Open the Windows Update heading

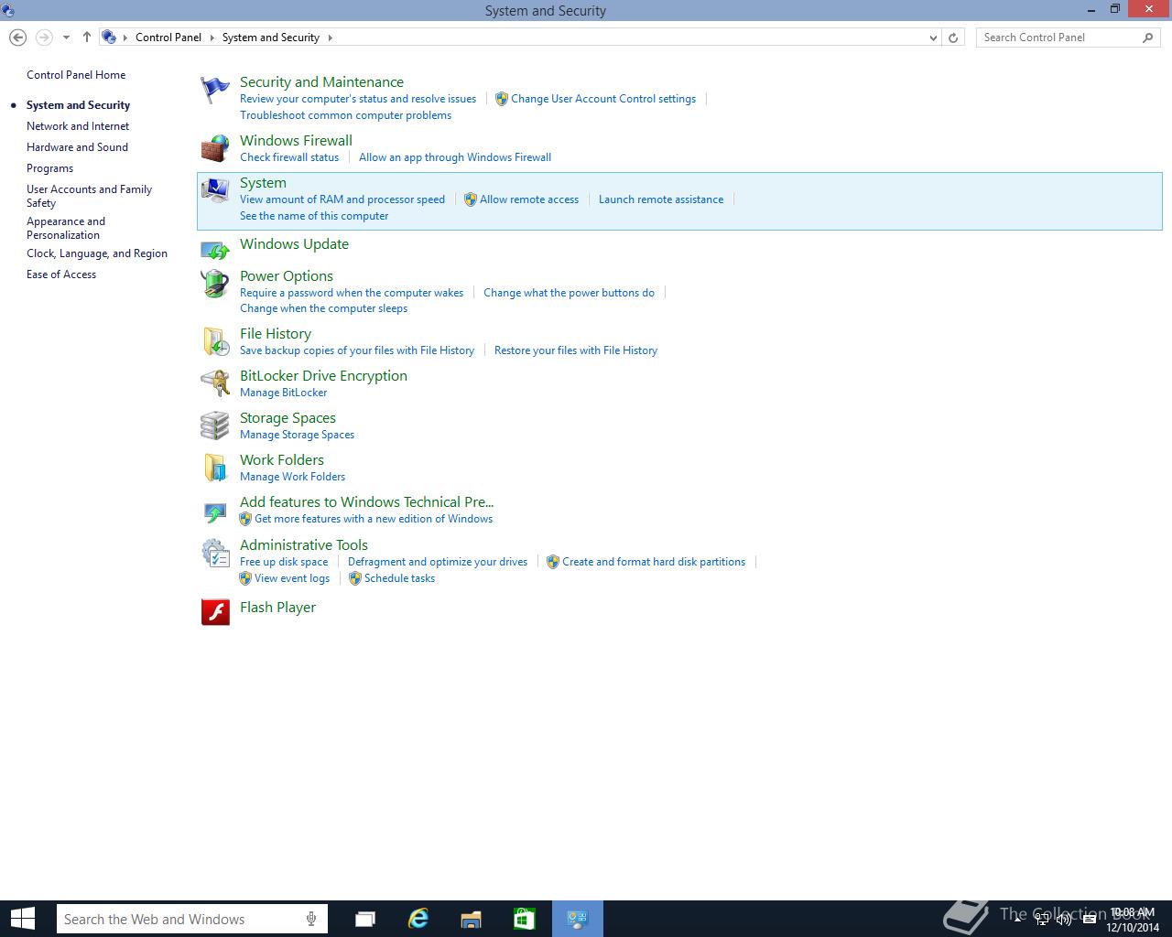(x=294, y=244)
